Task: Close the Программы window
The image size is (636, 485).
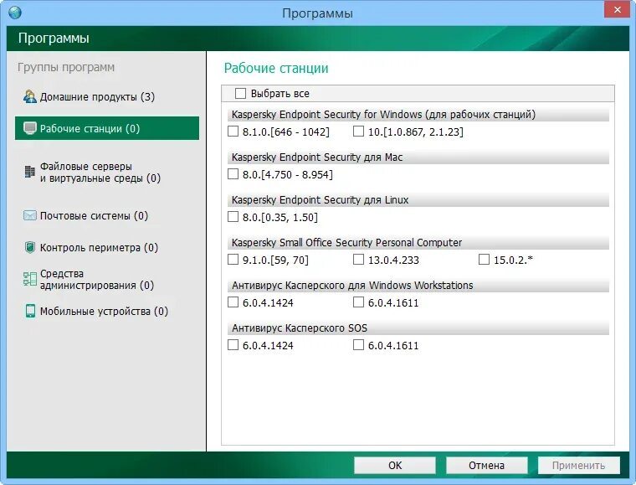Action: tap(618, 9)
